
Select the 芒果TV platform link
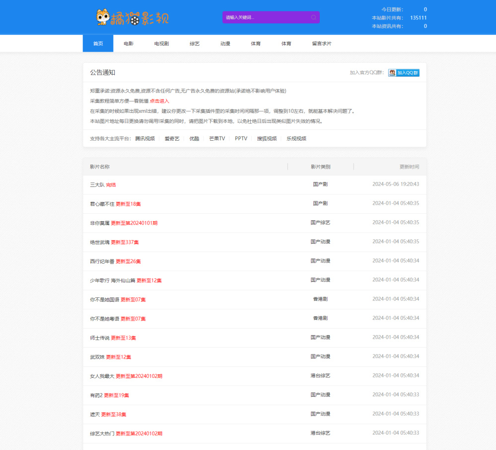217,139
